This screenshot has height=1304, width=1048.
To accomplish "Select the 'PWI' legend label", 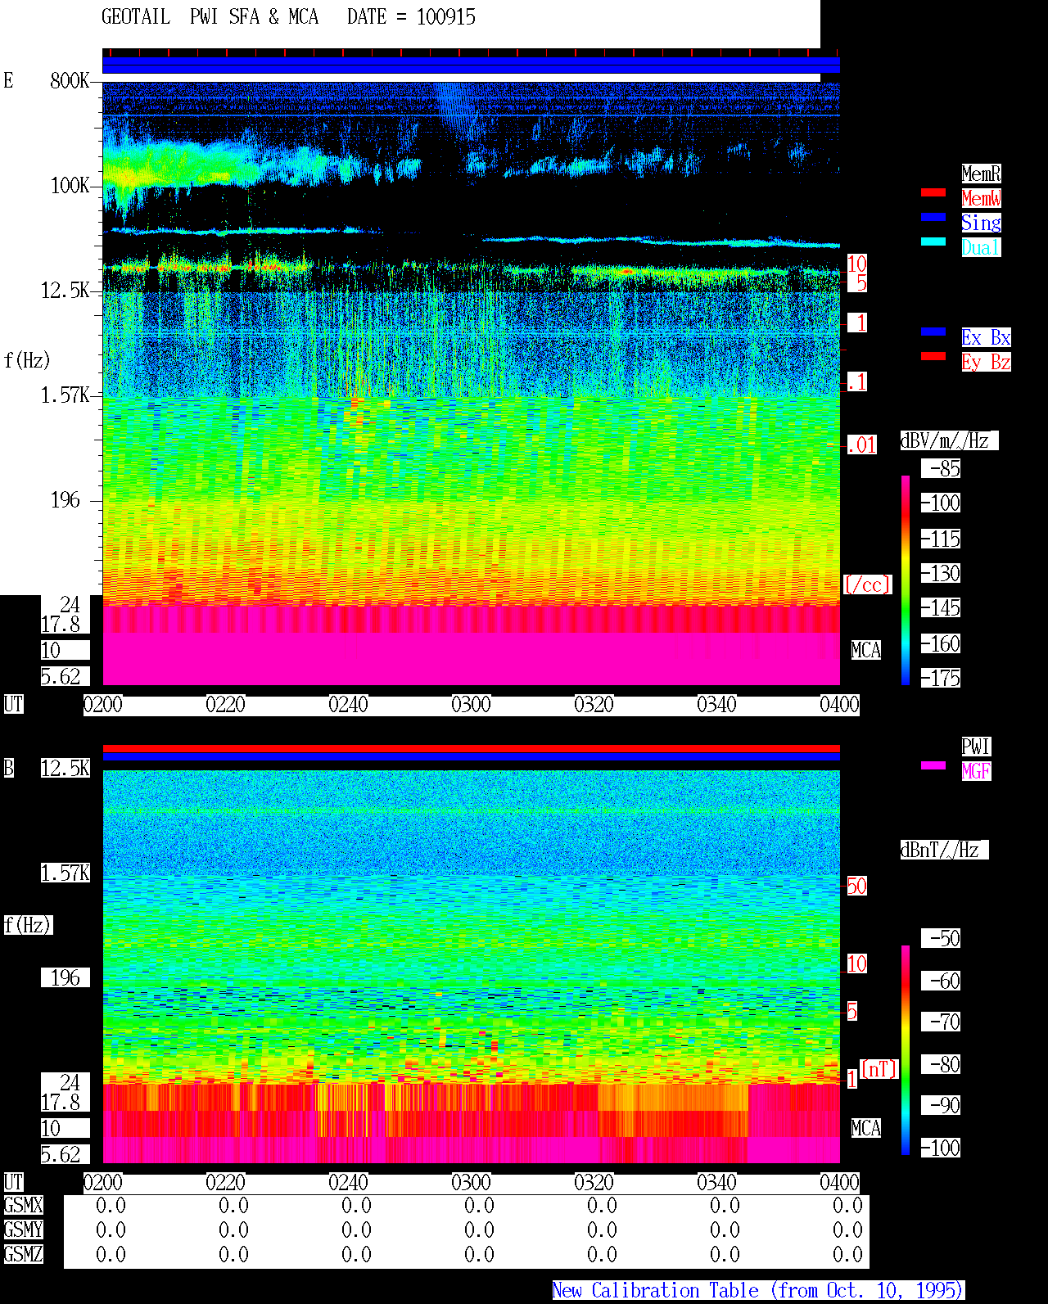I will coord(976,747).
